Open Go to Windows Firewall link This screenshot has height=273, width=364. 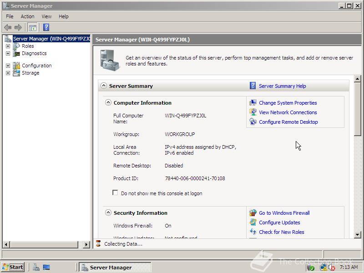(x=284, y=213)
